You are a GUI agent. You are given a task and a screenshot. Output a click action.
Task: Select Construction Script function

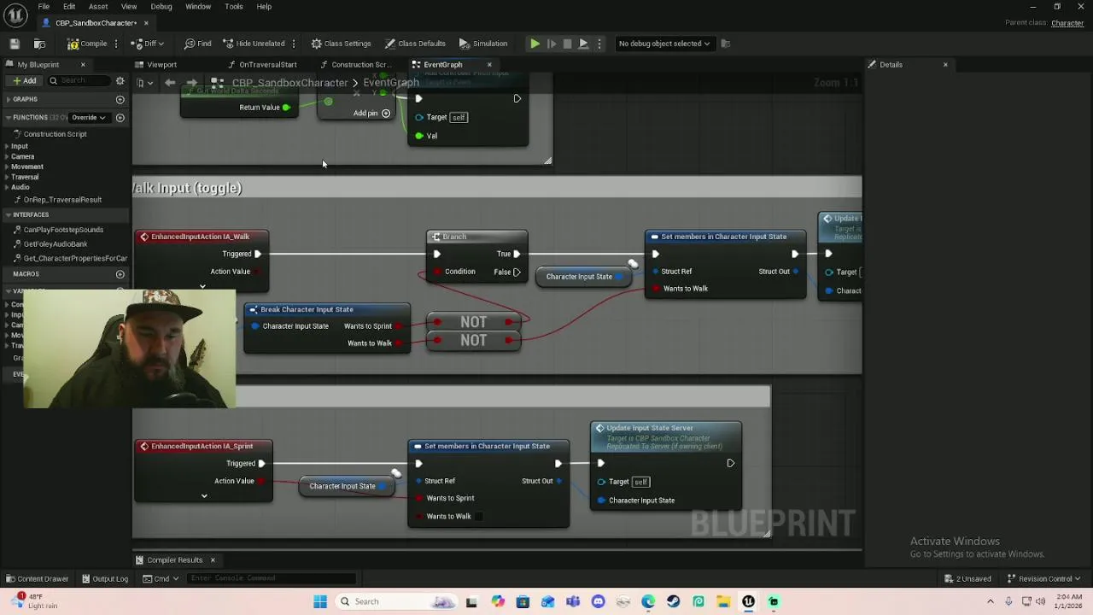(x=55, y=134)
